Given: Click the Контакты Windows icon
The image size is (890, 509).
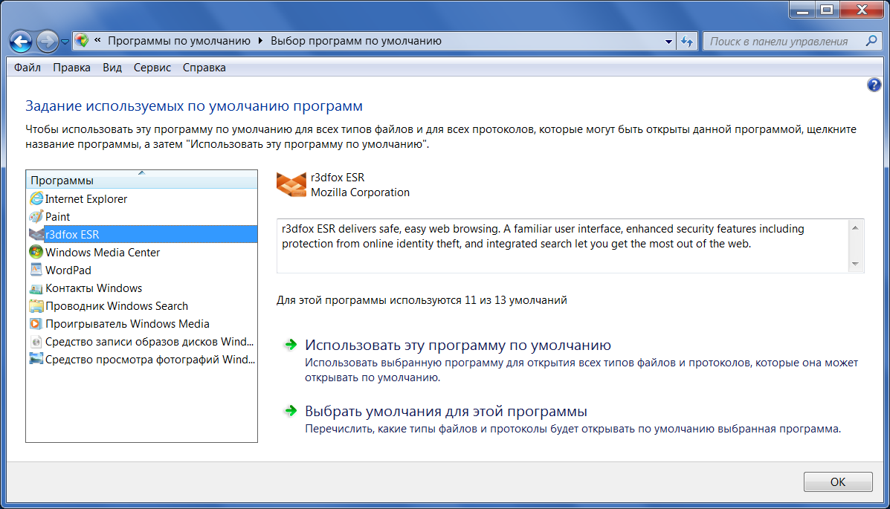Looking at the screenshot, I should coord(36,288).
